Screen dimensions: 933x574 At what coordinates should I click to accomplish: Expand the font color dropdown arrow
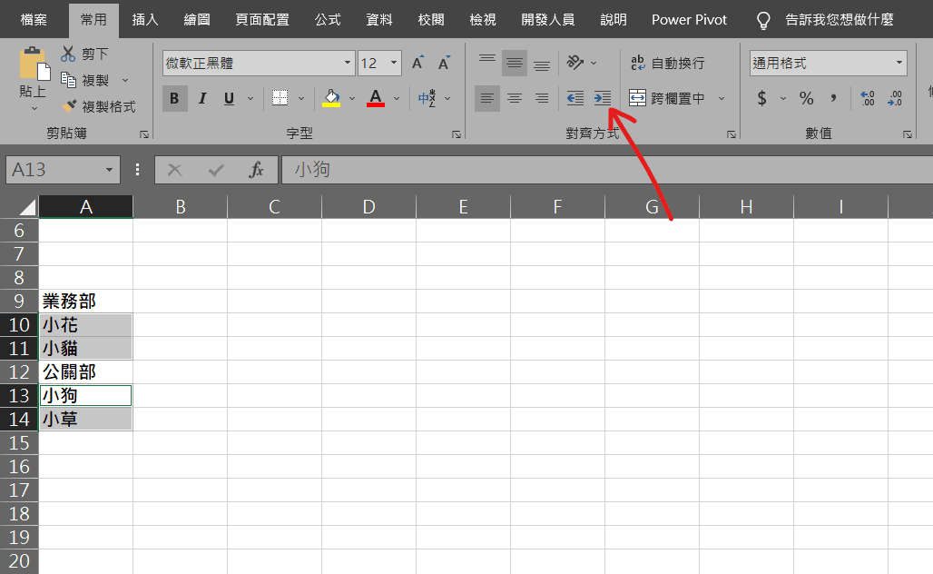(x=397, y=98)
